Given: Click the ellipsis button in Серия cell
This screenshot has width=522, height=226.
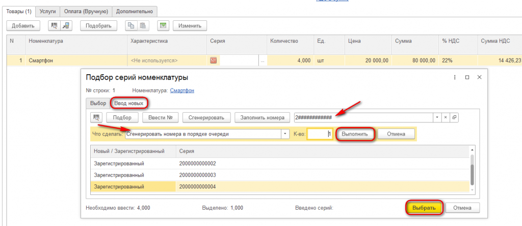Looking at the screenshot, I should 263,61.
